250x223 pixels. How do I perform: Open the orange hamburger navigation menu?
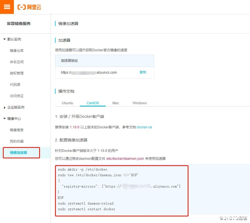click(x=7, y=7)
